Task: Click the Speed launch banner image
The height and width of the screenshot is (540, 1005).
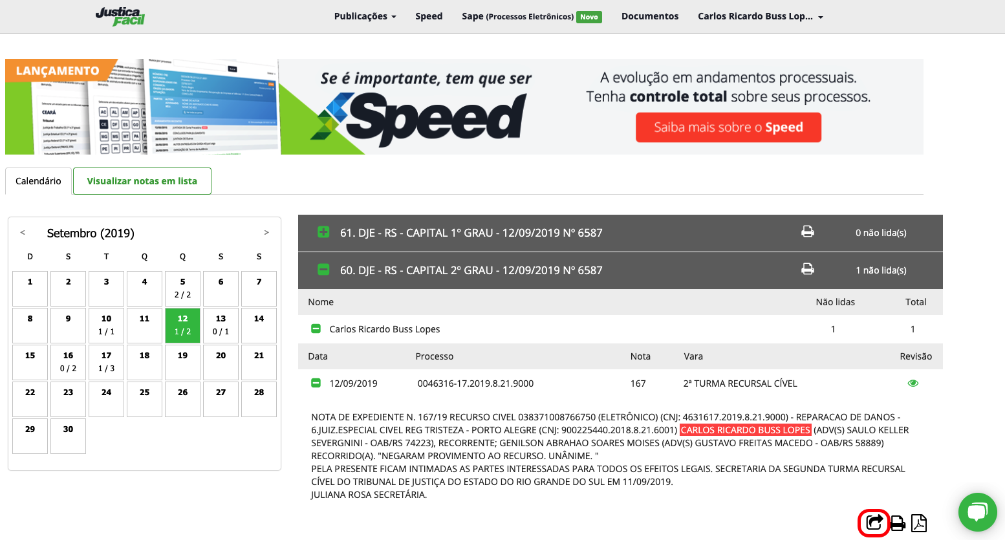Action: pyautogui.click(x=464, y=107)
